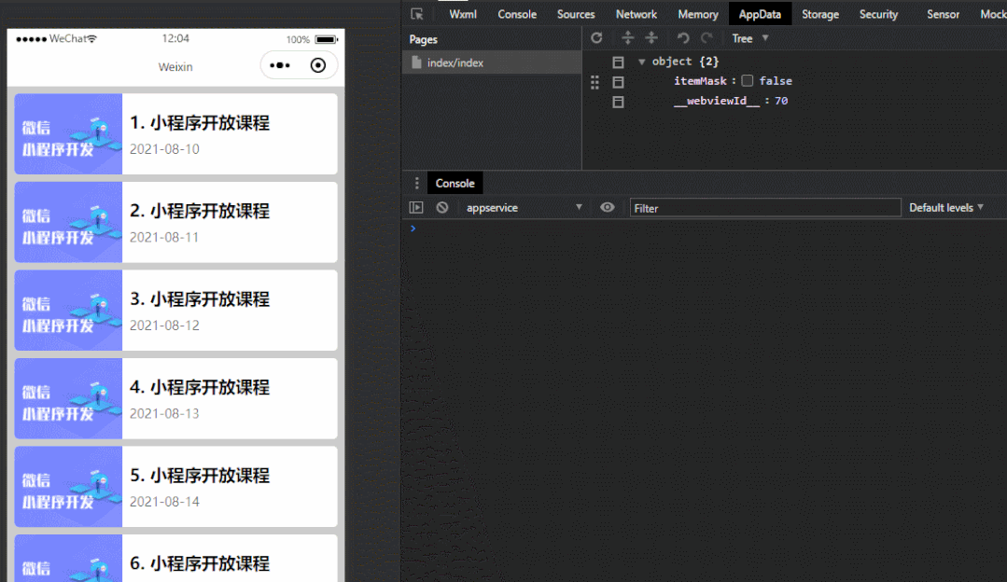Open the simulator three-dot capsule menu
This screenshot has height=582, width=1007.
point(280,65)
